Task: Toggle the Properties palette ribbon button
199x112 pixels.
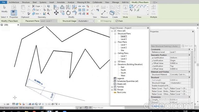Action: click(x=14, y=13)
